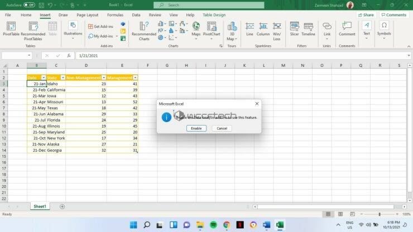Insert a PivotChart
The height and width of the screenshot is (232, 413).
coord(211,31)
